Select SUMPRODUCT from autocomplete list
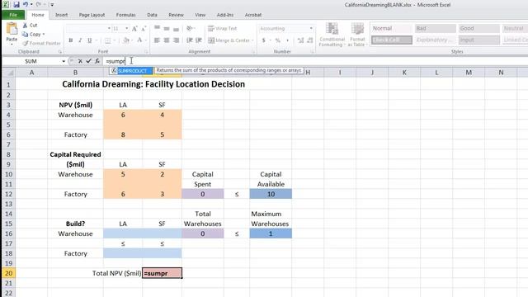The height and width of the screenshot is (297, 528). [130, 71]
